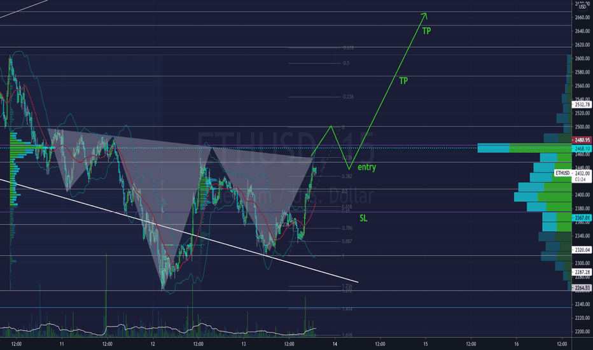Image resolution: width=593 pixels, height=350 pixels.
Task: Click the ETHUSD 2432.00 current price label
Action: pyautogui.click(x=573, y=173)
